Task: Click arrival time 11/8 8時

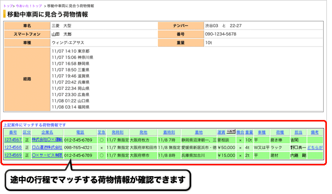Action: tap(167, 156)
